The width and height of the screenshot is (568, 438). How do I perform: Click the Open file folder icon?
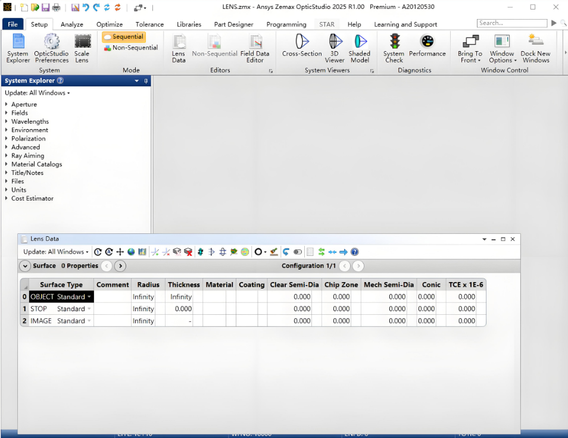click(x=35, y=7)
